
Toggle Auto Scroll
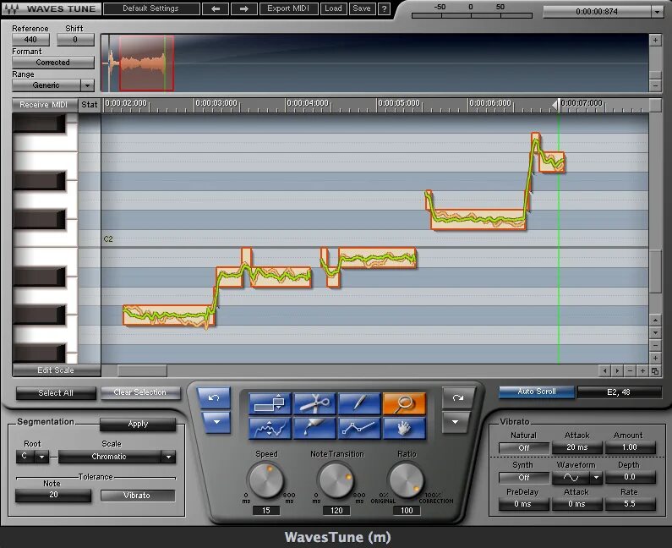[537, 392]
